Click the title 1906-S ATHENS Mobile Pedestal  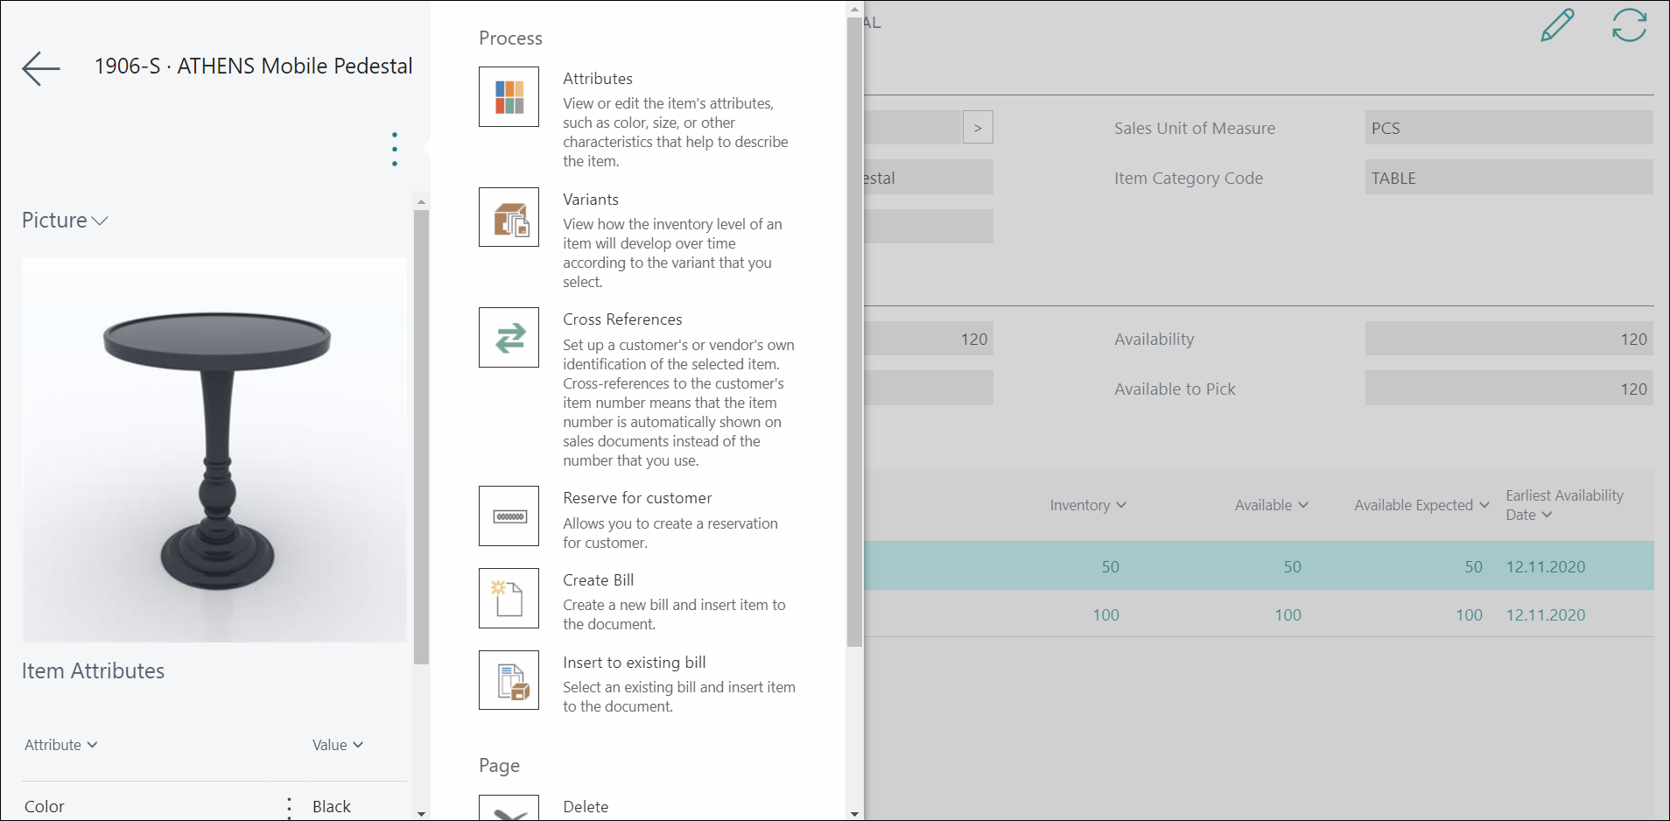(253, 67)
